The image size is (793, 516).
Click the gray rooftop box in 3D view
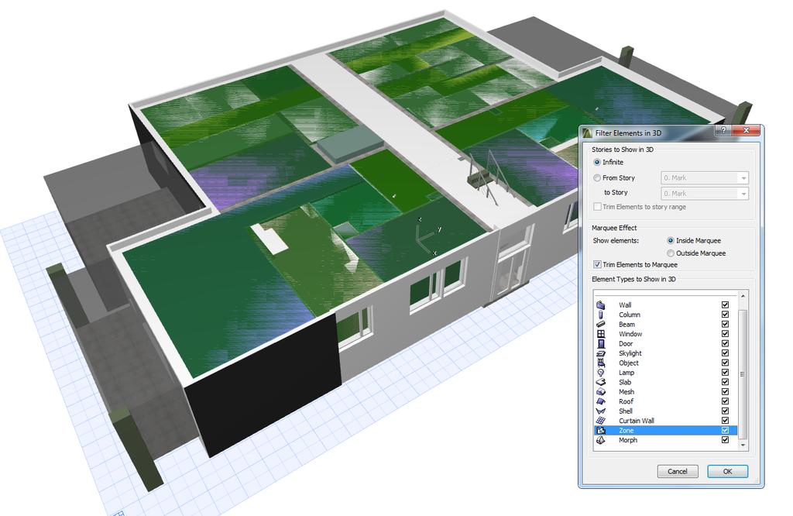click(350, 142)
